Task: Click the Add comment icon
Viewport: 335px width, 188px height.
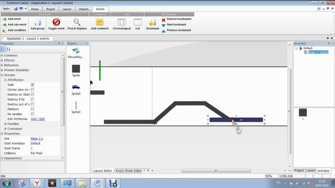Action: point(99,22)
